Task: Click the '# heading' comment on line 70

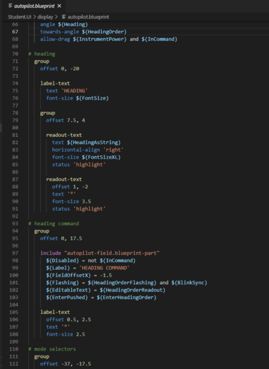Action: point(42,54)
